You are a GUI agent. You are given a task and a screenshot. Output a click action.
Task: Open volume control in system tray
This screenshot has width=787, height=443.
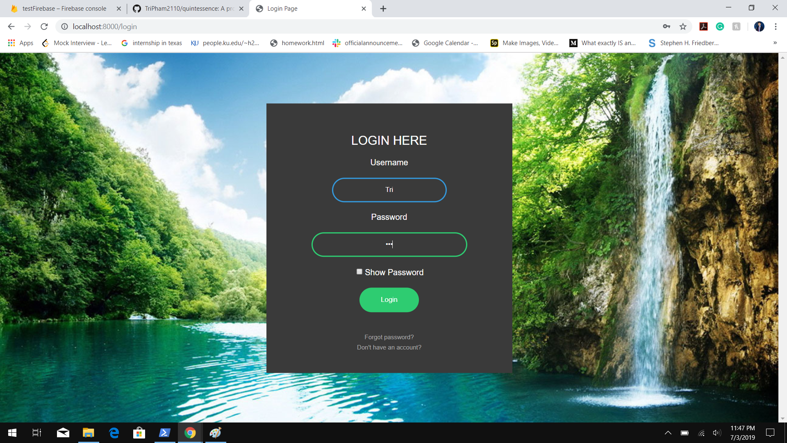[716, 433]
